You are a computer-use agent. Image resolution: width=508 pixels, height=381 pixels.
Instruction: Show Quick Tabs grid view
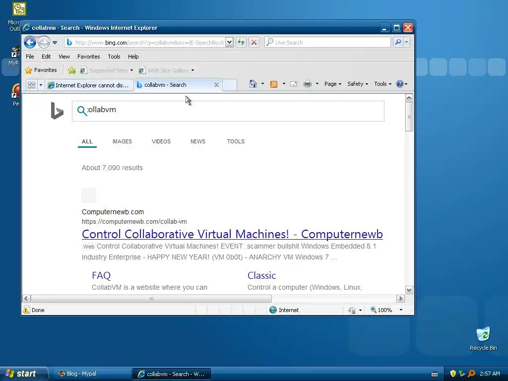(31, 85)
